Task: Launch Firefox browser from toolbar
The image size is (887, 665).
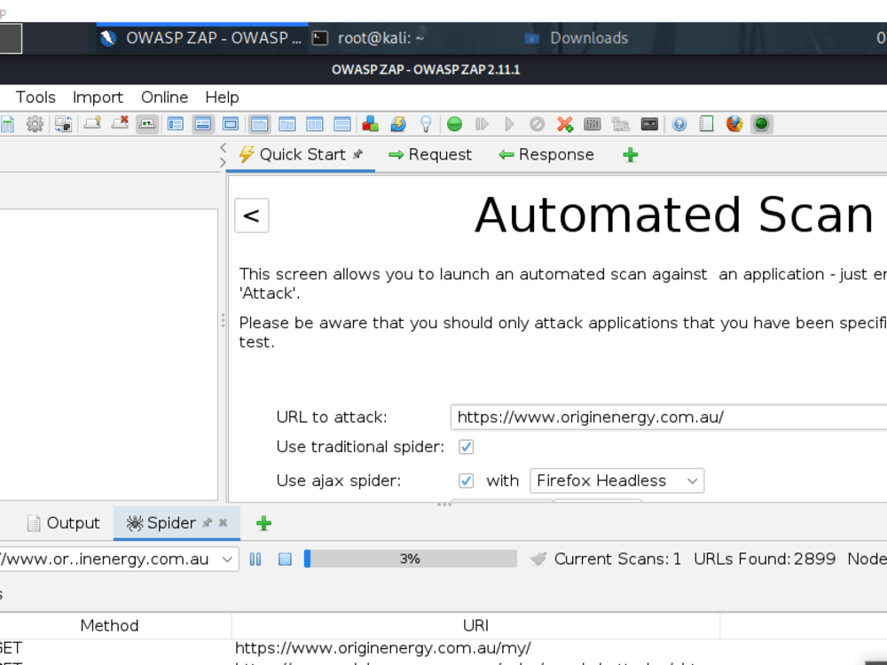Action: [734, 124]
